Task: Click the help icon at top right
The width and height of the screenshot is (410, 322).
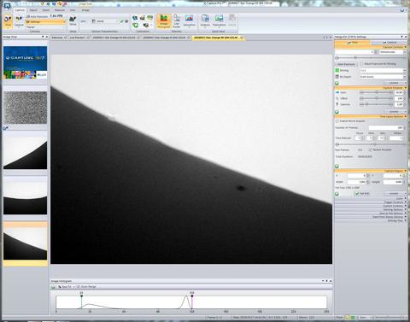Action: 402,10
